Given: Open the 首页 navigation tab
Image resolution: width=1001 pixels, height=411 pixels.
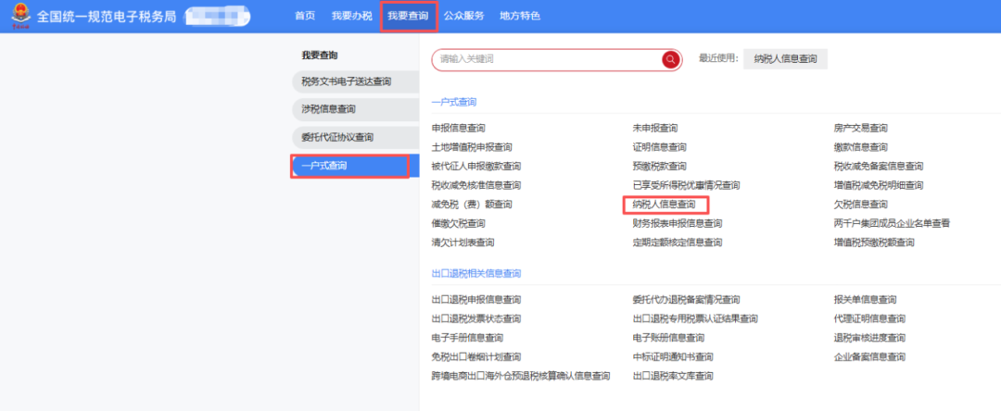Looking at the screenshot, I should point(305,16).
